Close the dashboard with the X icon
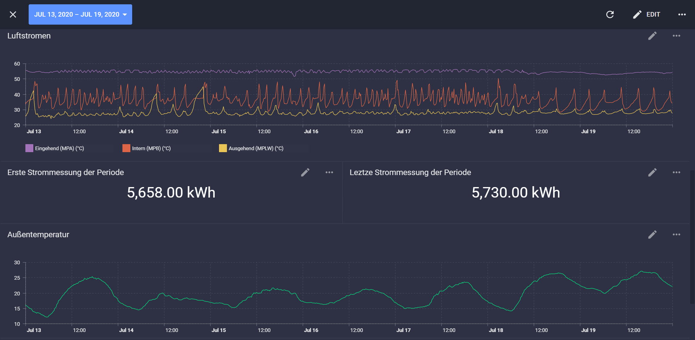This screenshot has width=695, height=340. [x=13, y=14]
